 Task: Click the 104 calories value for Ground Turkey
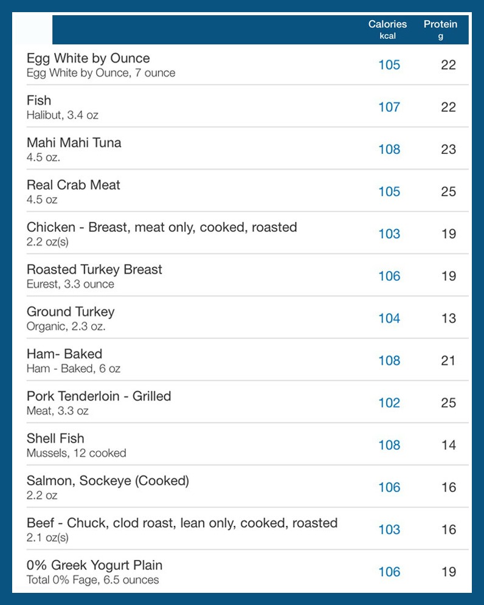[389, 319]
